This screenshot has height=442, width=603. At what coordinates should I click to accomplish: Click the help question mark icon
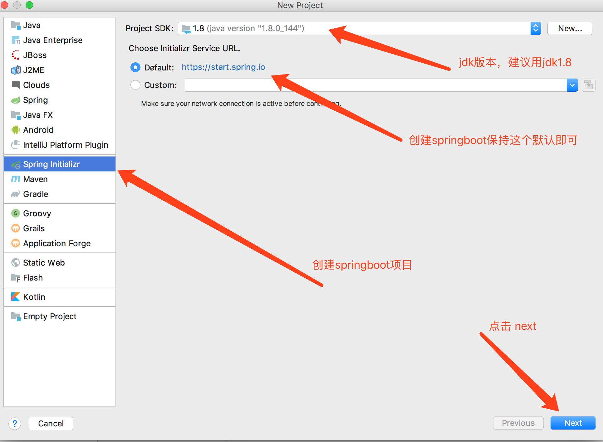tap(15, 424)
